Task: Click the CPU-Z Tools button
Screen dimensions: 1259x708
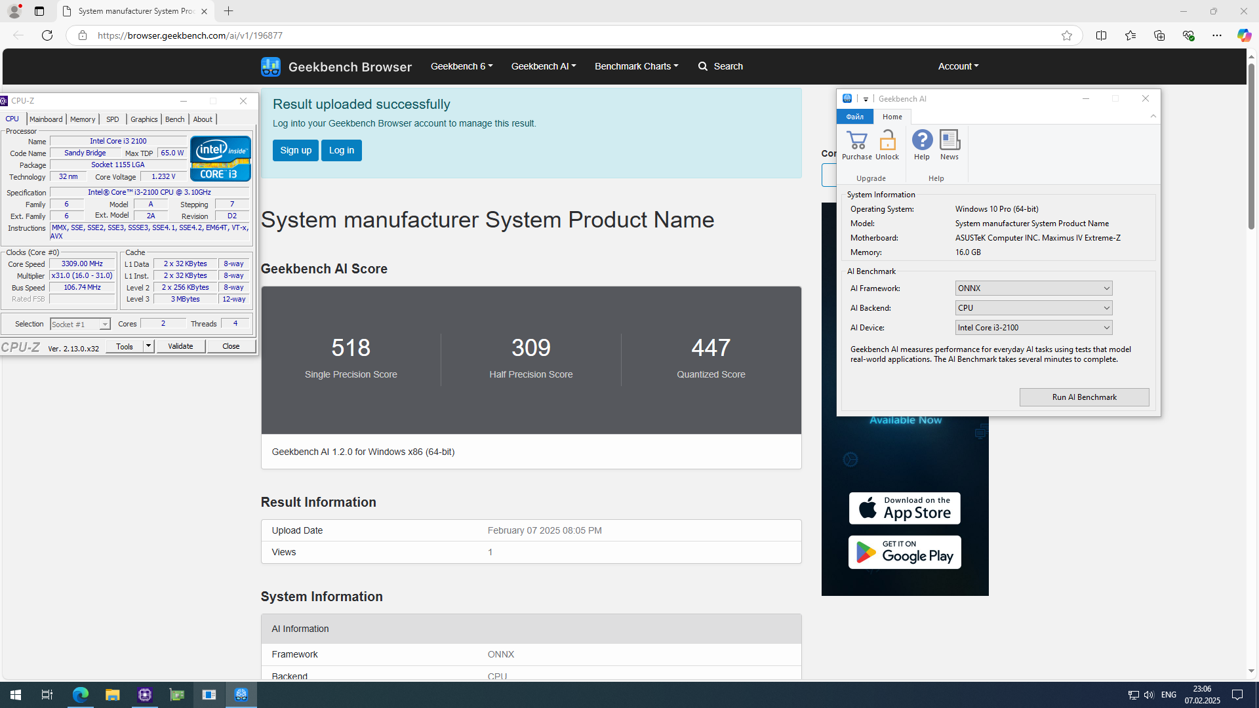Action: click(125, 346)
